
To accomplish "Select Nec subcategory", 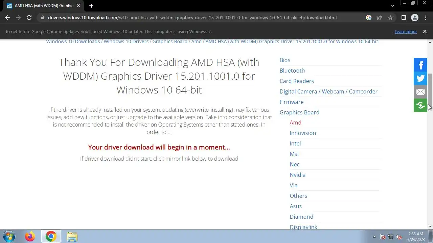I will pyautogui.click(x=295, y=164).
